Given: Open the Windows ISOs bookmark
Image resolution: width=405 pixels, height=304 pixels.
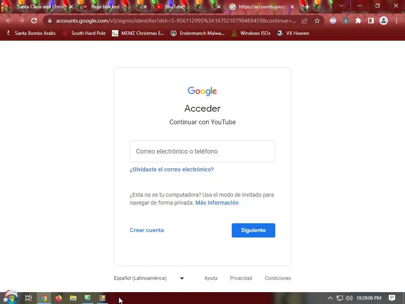Looking at the screenshot, I should (251, 33).
